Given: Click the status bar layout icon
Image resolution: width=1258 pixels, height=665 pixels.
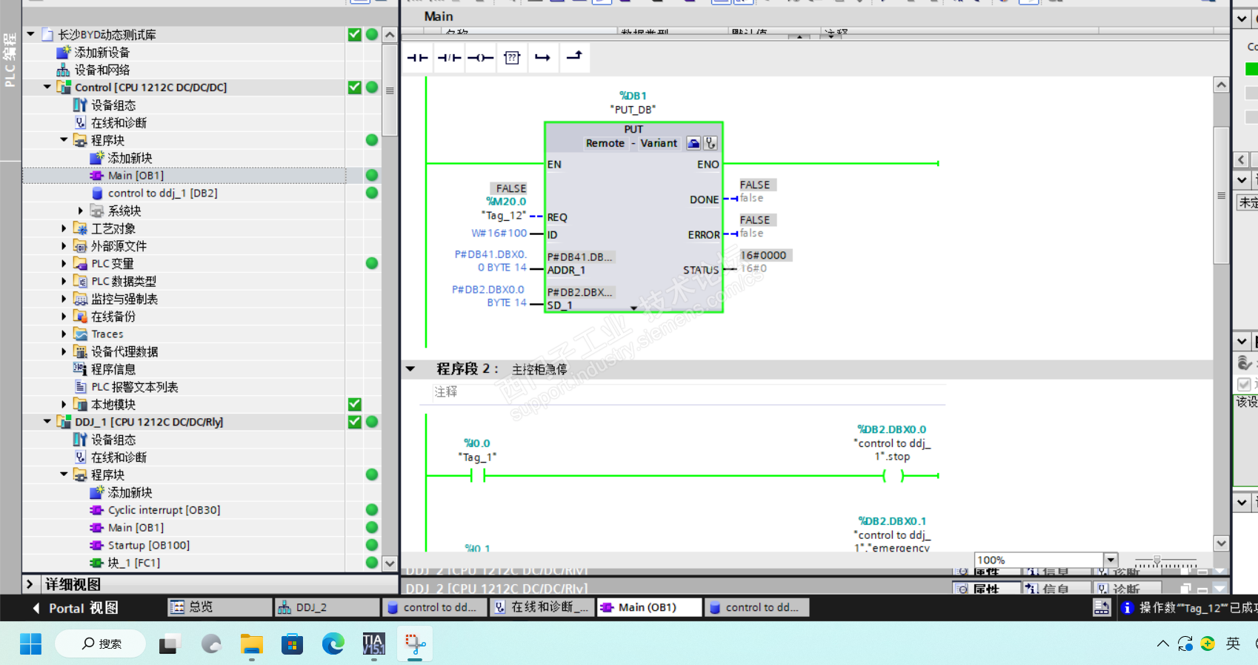Looking at the screenshot, I should [1102, 608].
